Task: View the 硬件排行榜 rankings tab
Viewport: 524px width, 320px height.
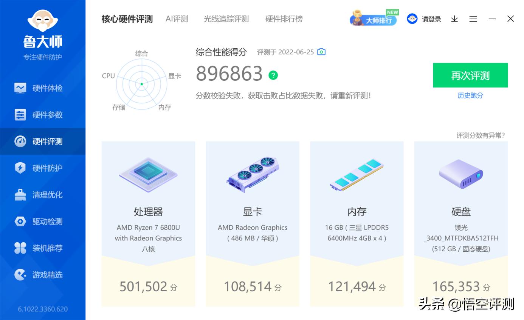Action: [284, 19]
